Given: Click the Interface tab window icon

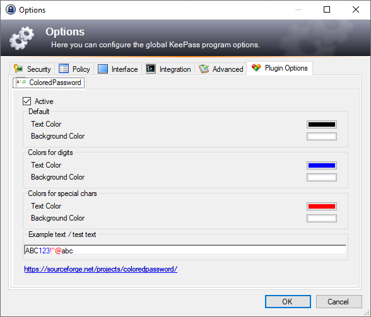Looking at the screenshot, I should (x=103, y=69).
